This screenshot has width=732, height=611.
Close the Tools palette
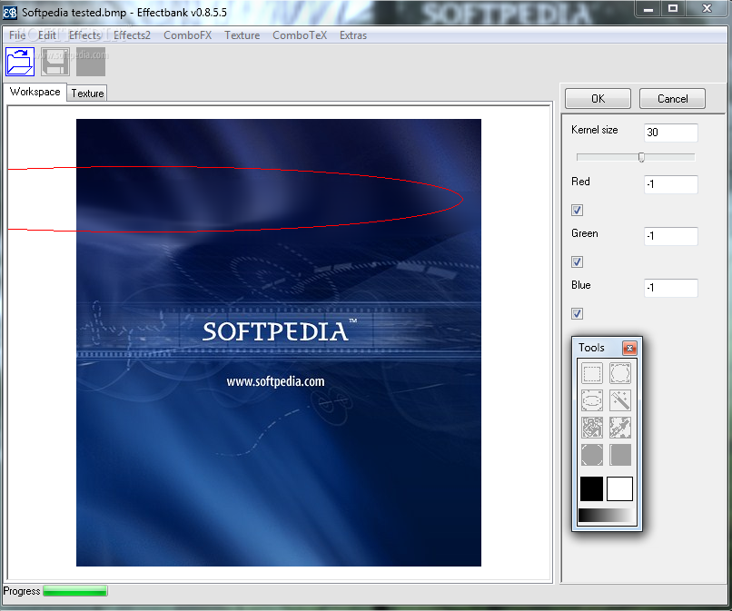(x=629, y=348)
